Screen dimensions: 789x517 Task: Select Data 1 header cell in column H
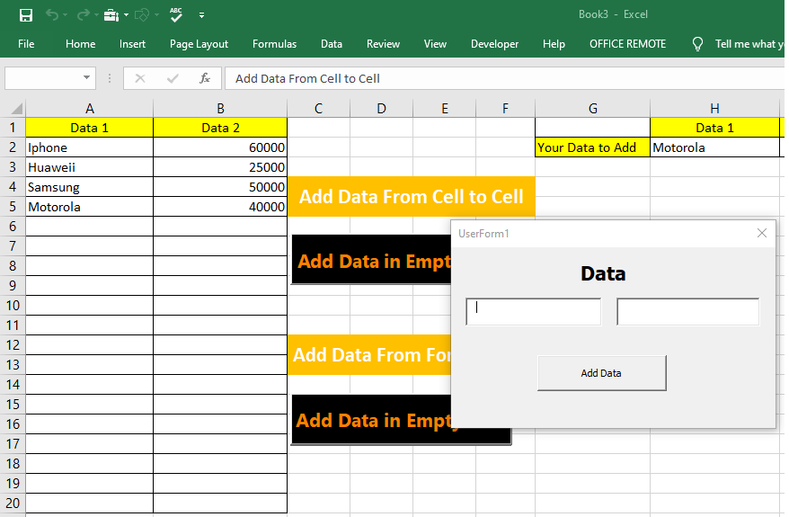[x=714, y=128]
